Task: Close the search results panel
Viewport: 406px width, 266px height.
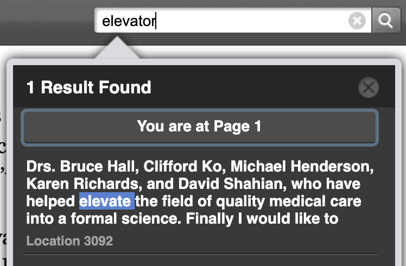Action: click(x=369, y=87)
